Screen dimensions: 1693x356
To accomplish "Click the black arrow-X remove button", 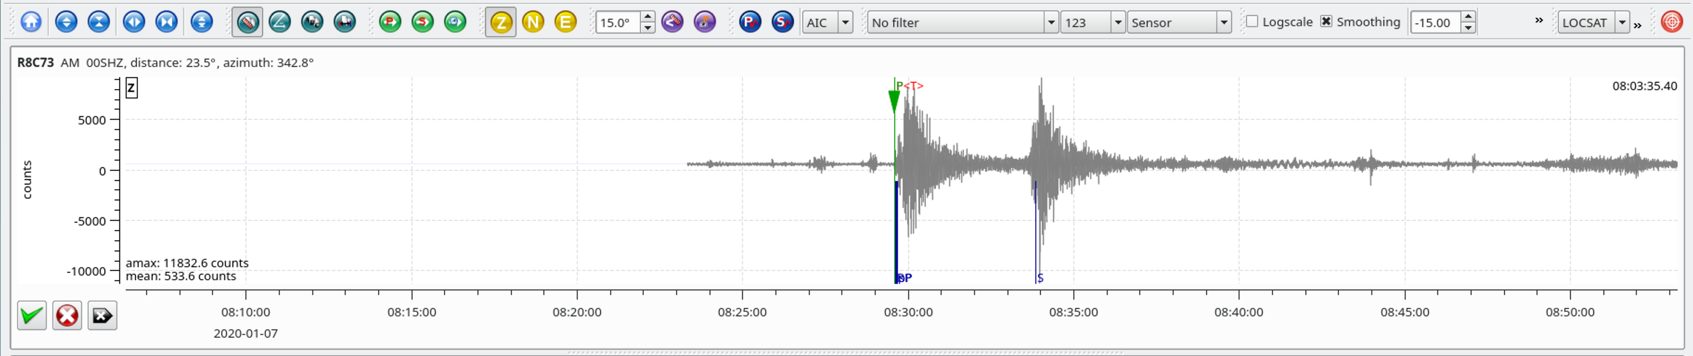I will [x=103, y=316].
